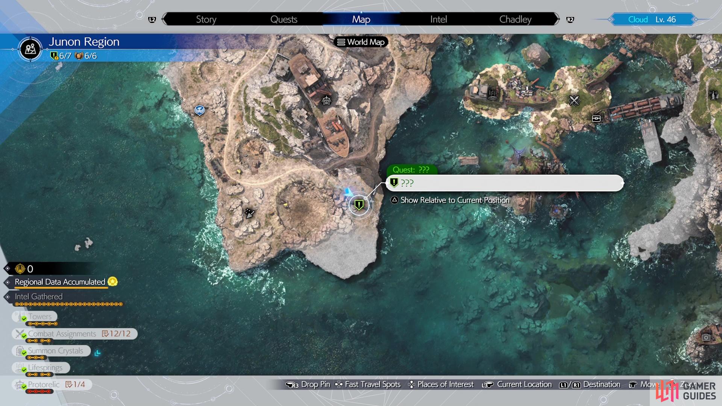The height and width of the screenshot is (406, 722).
Task: Toggle the Combat Assignments category
Action: (74, 333)
